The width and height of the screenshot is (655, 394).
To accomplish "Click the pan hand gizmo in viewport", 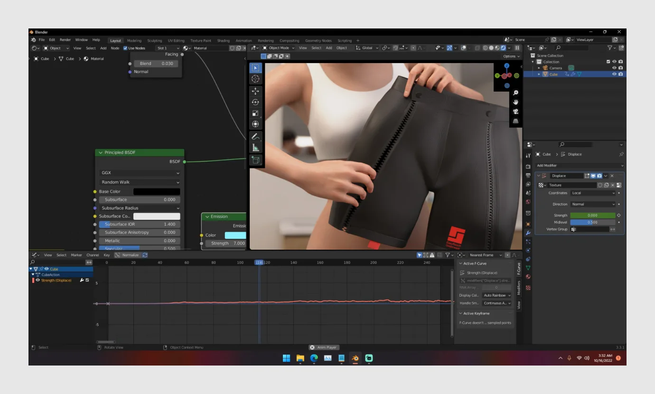I will (x=516, y=102).
